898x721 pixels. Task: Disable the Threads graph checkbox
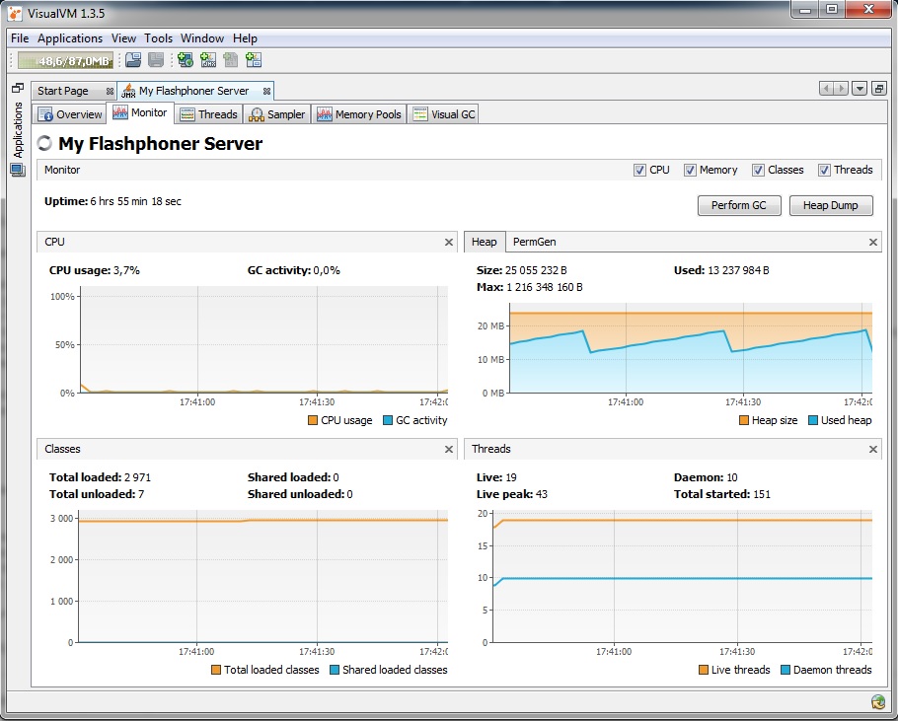coord(824,170)
